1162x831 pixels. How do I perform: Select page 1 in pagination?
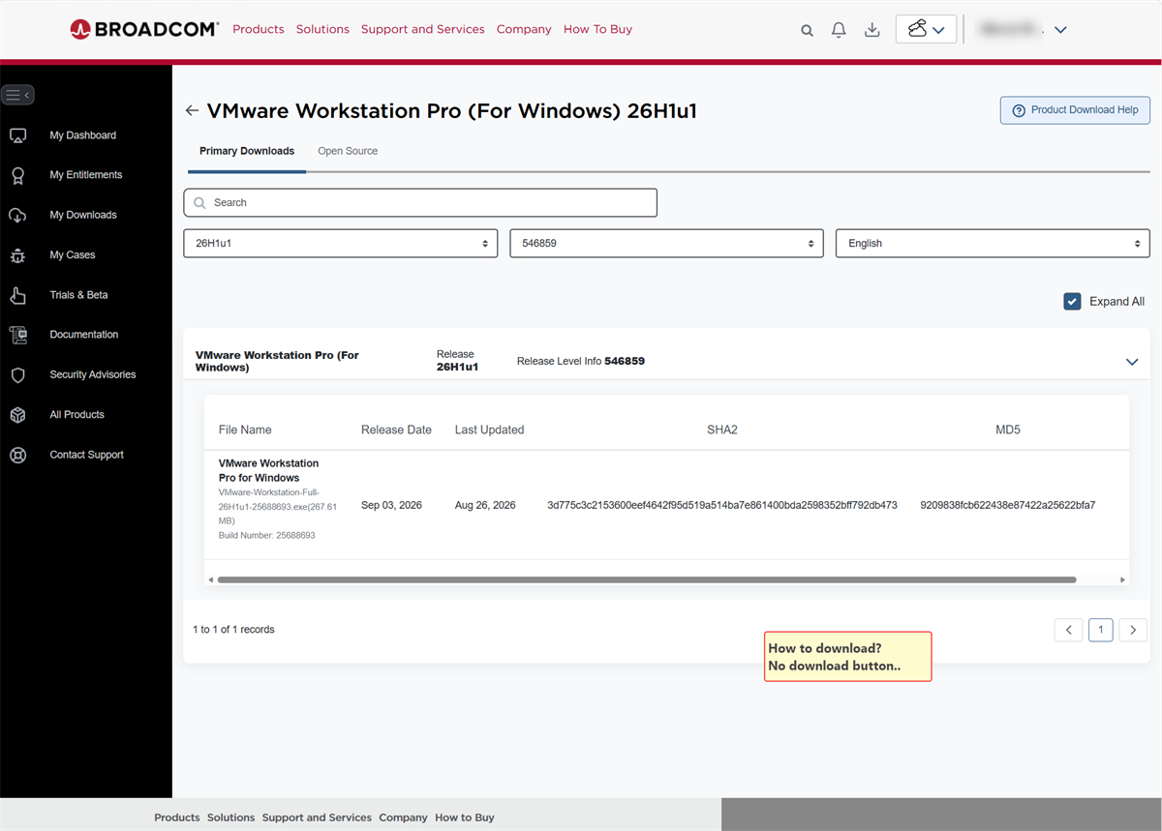click(1100, 630)
